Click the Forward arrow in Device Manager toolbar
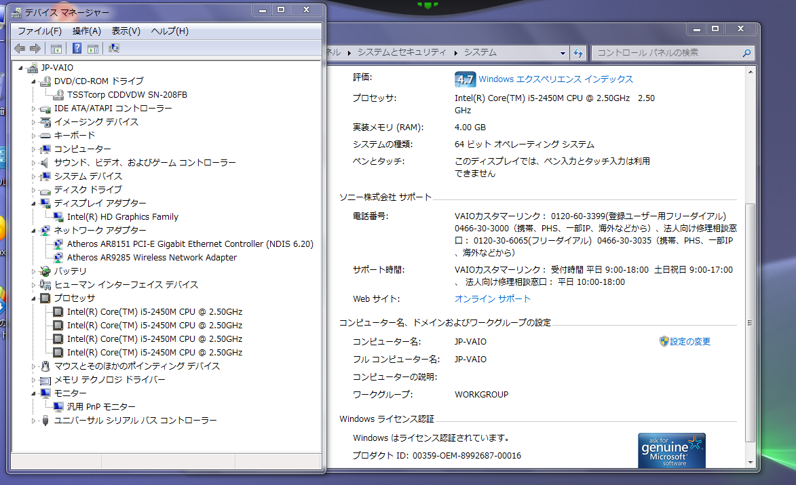The width and height of the screenshot is (796, 485). (x=35, y=49)
